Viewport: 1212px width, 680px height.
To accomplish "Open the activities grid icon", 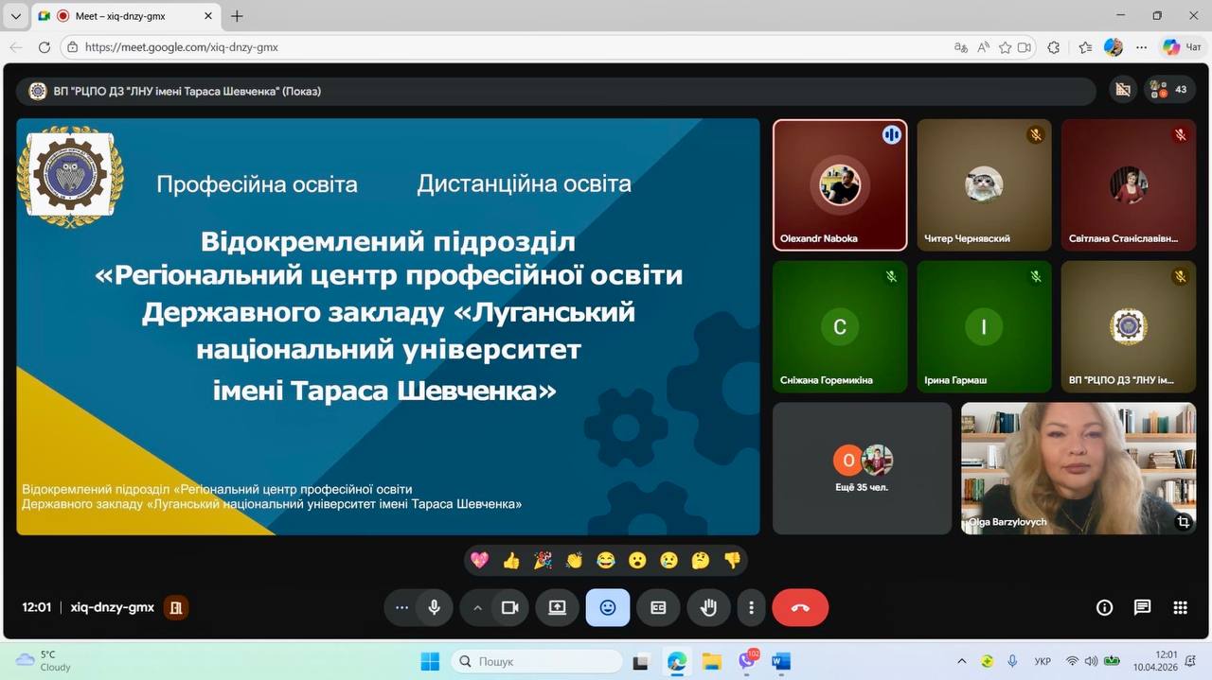I will pyautogui.click(x=1180, y=608).
